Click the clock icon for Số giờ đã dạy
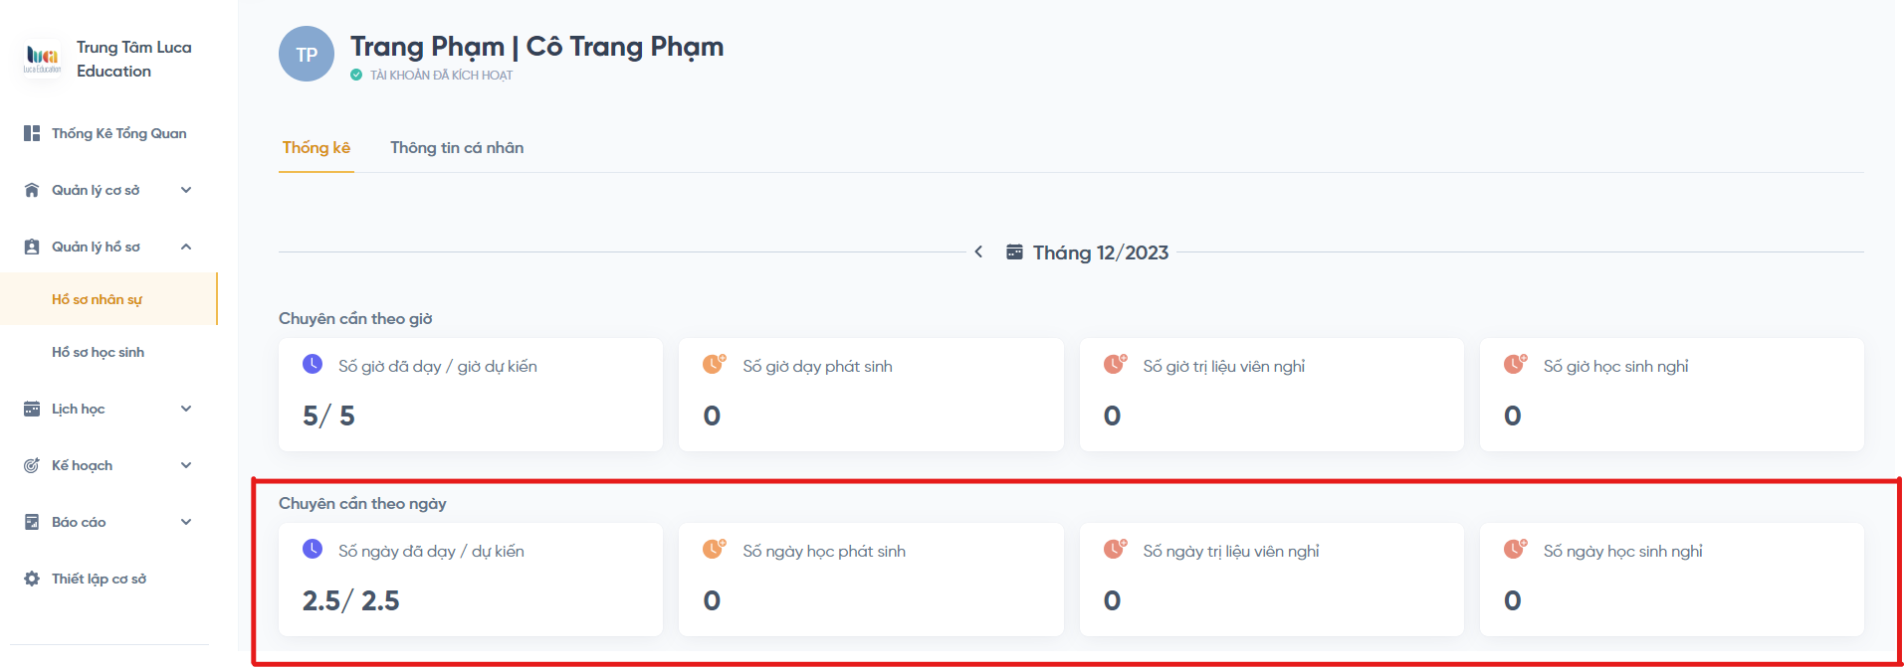 [x=313, y=364]
